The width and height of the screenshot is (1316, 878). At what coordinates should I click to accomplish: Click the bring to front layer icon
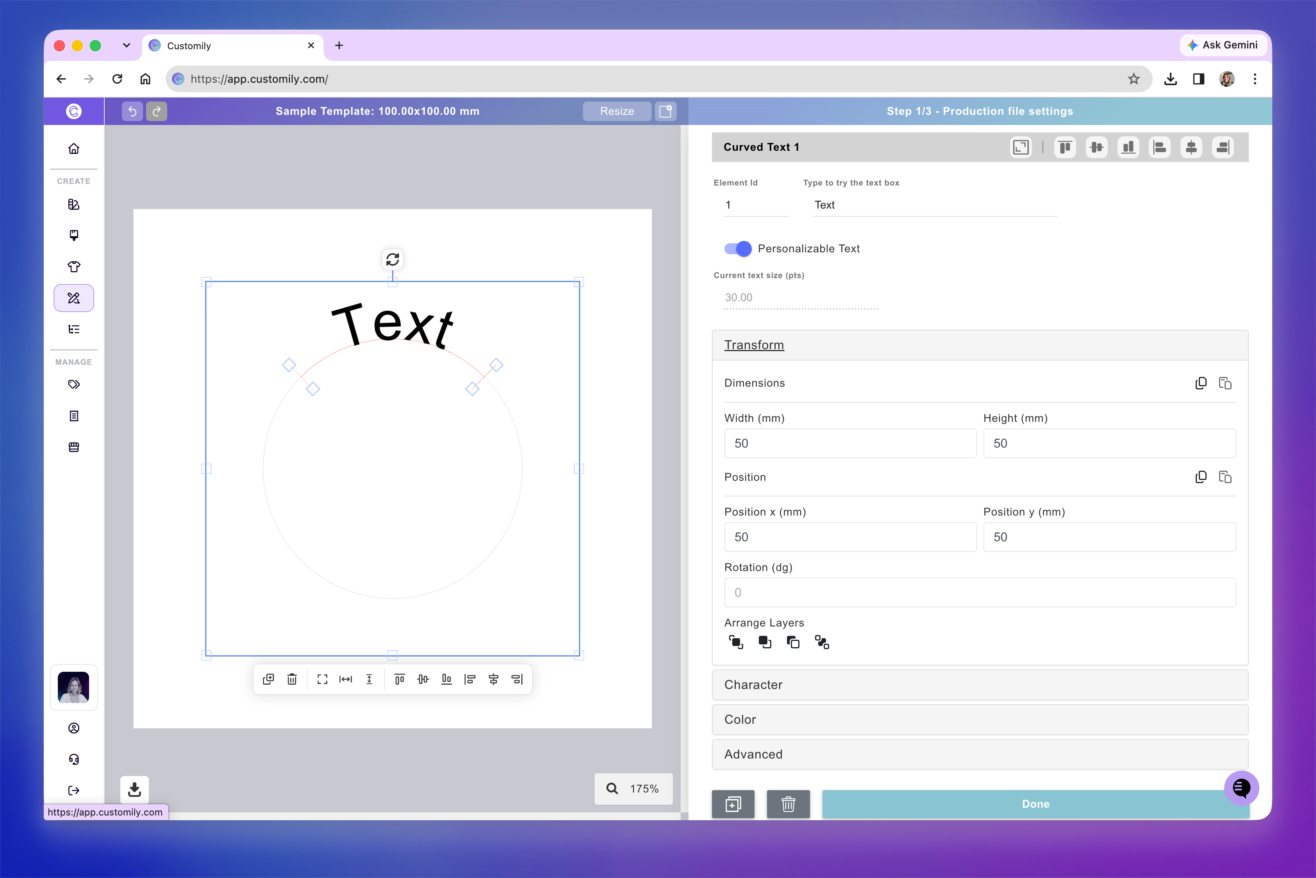[736, 642]
